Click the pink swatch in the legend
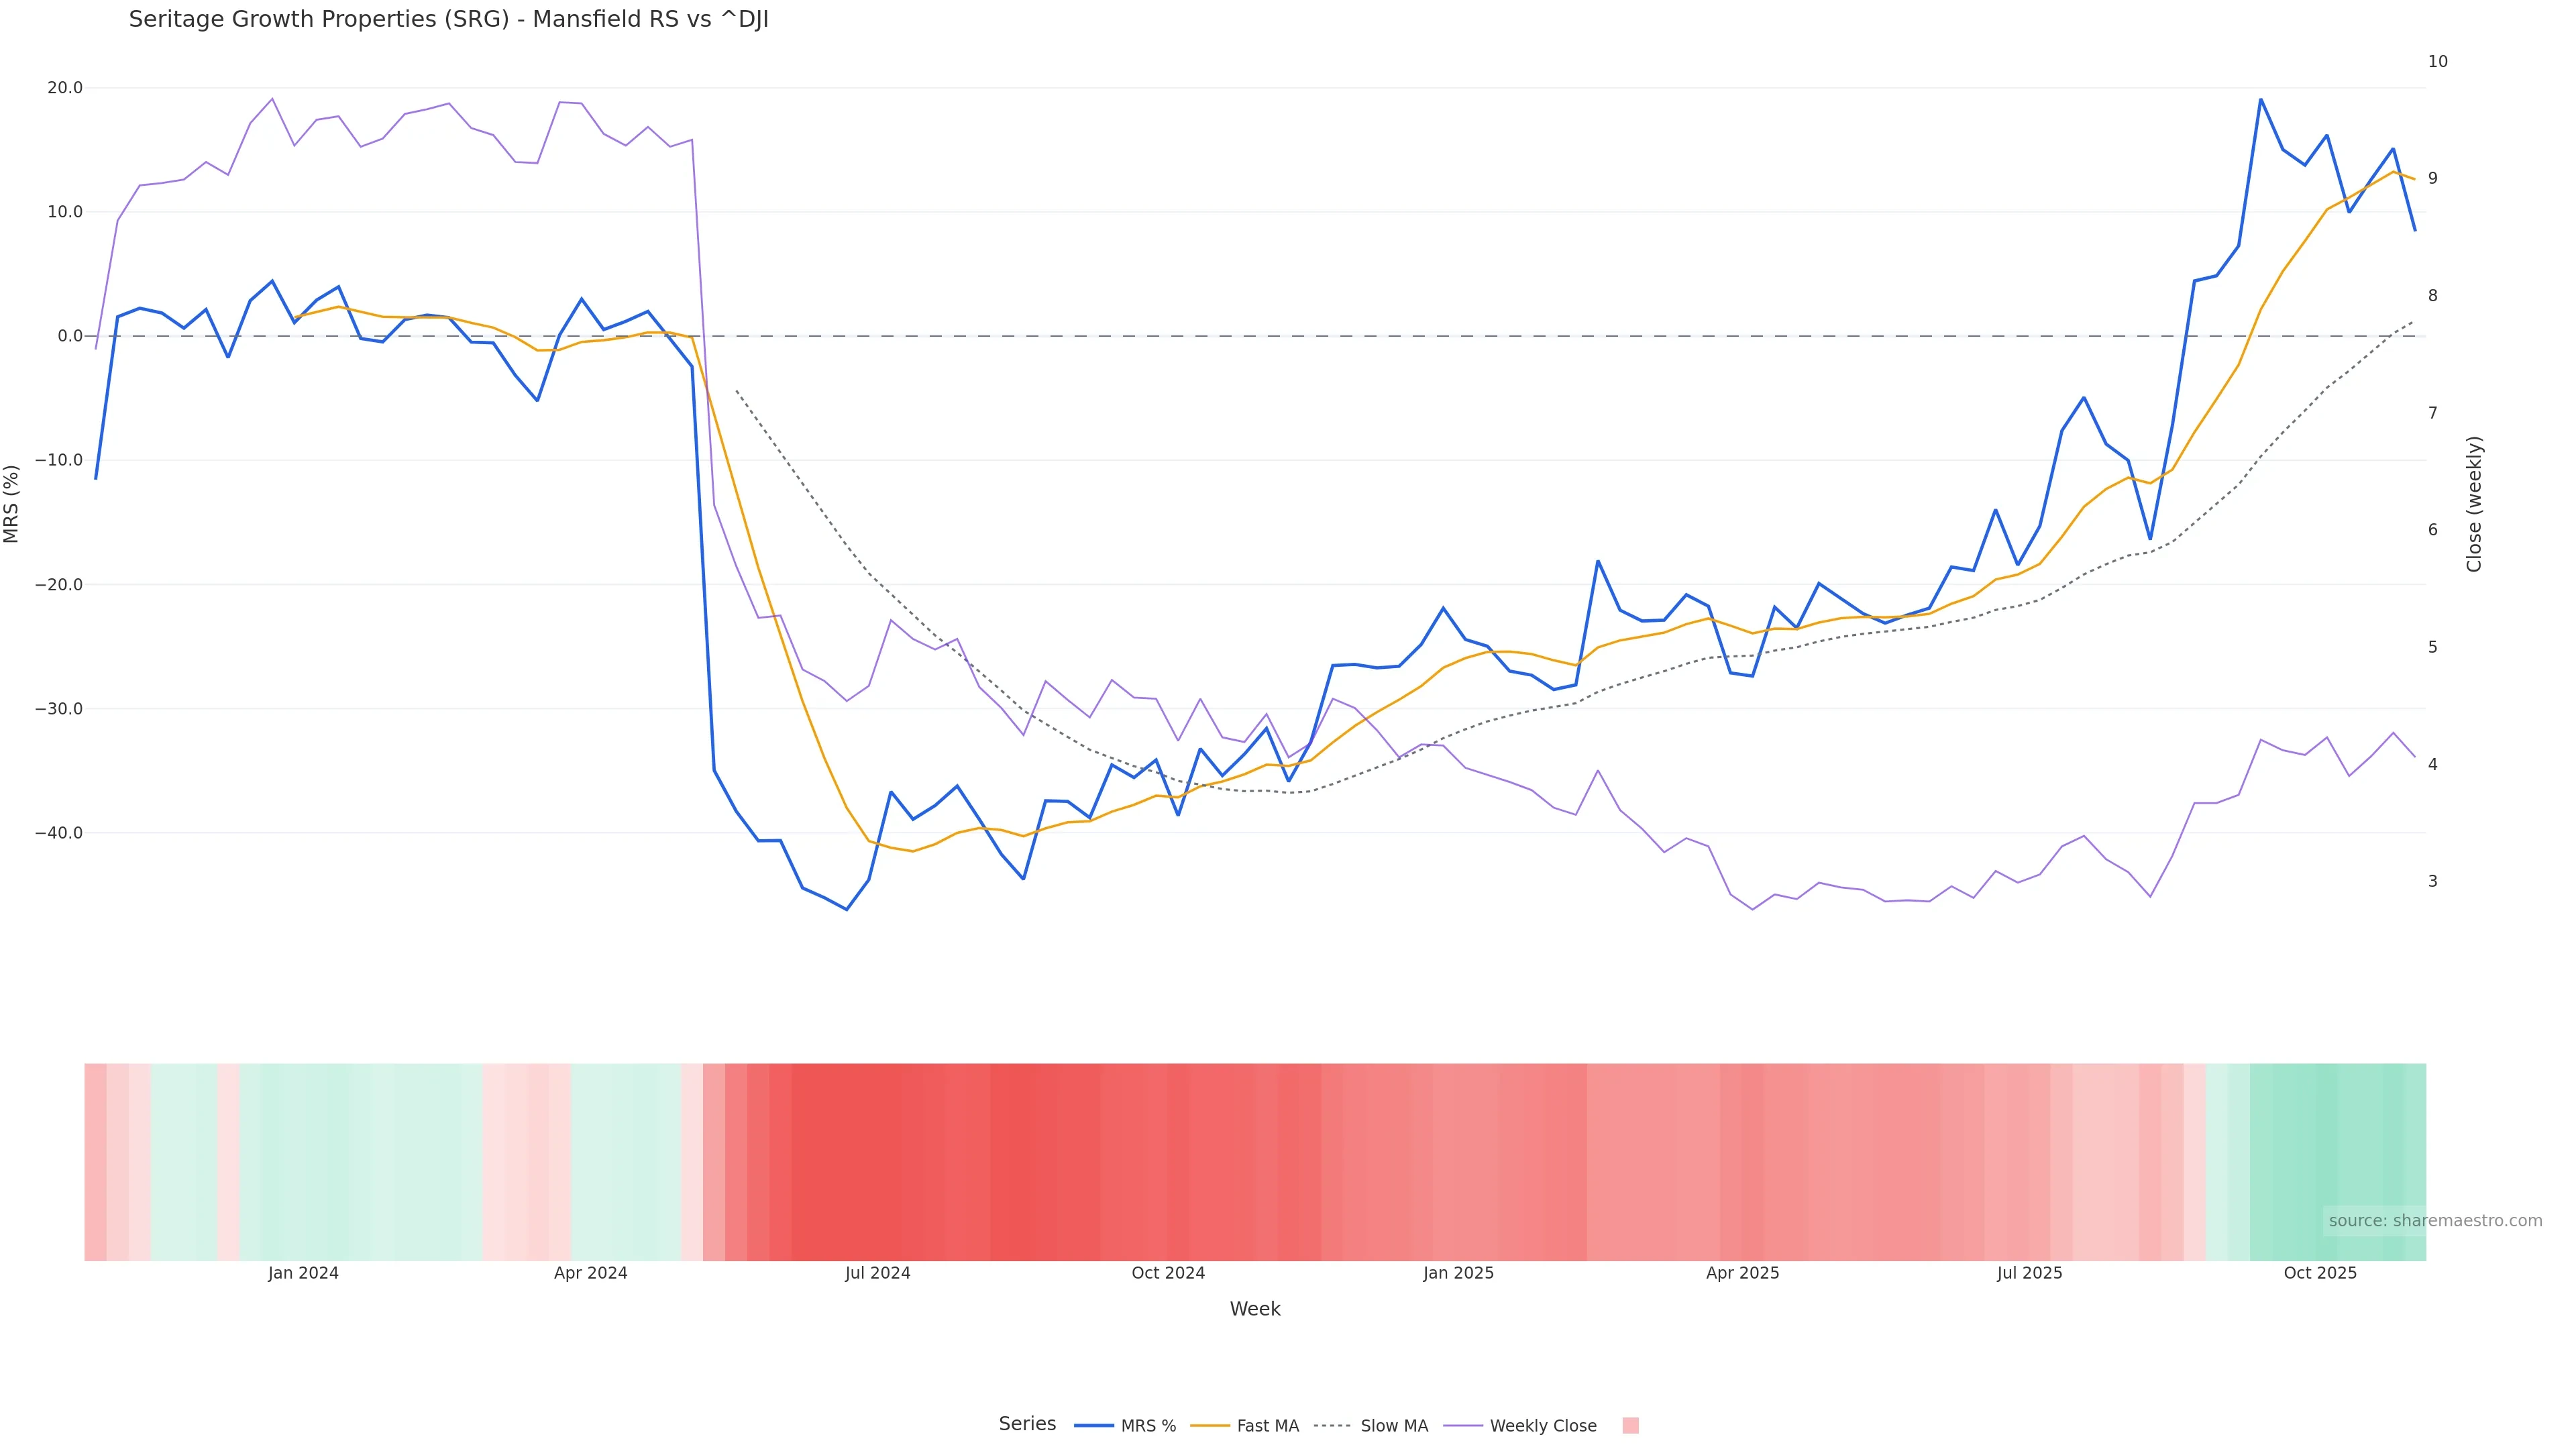 (x=1630, y=1426)
